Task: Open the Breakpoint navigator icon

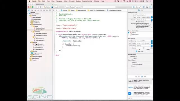Action: [x=47, y=10]
